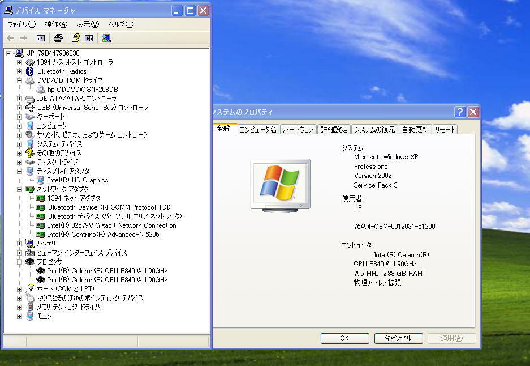Click the Print icon in toolbar
Viewport: 530px width, 366px height.
[x=58, y=39]
